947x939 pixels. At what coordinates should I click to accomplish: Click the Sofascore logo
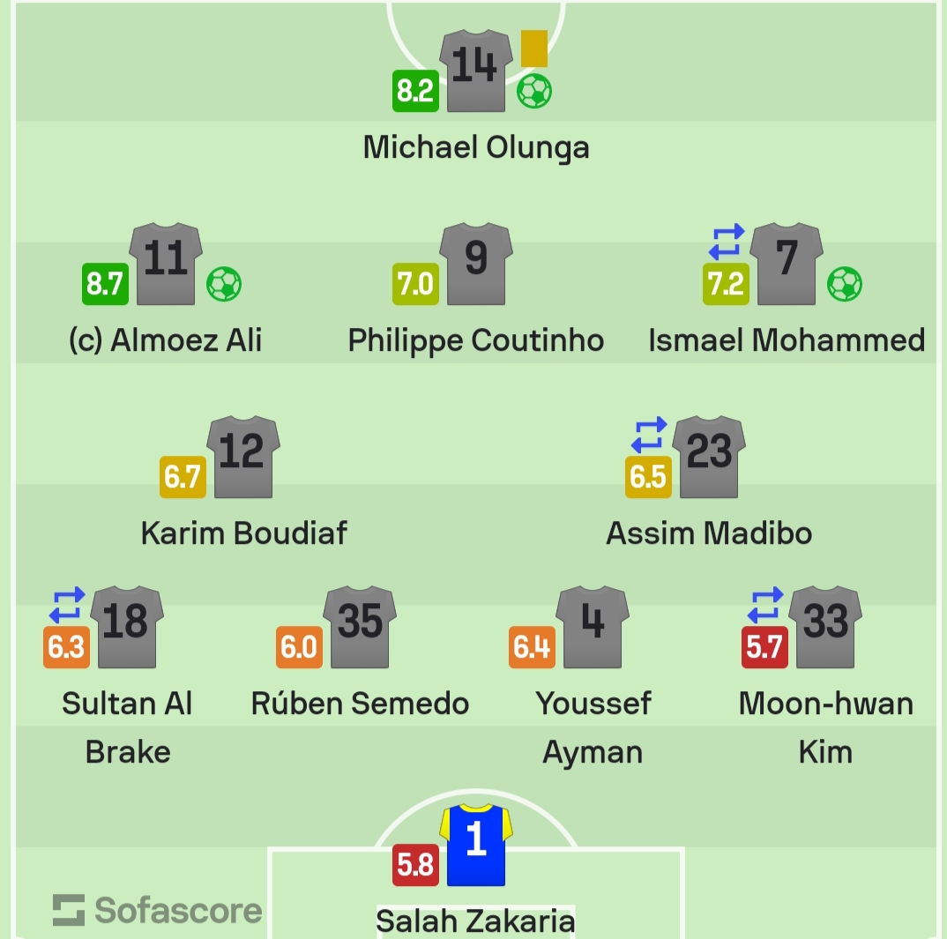tap(157, 910)
